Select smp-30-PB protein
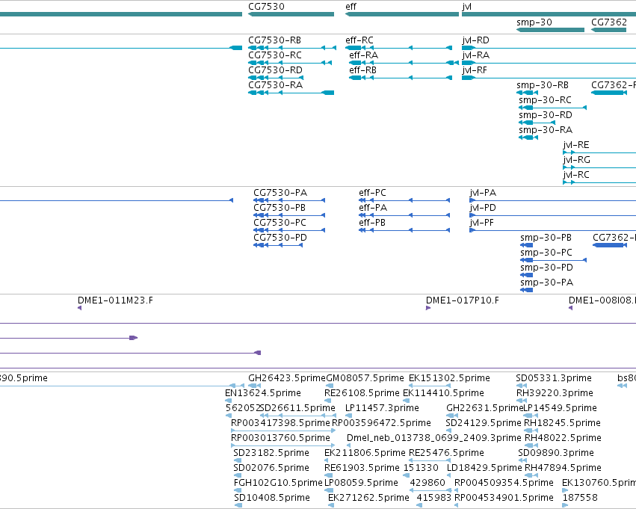The height and width of the screenshot is (509, 636). point(526,245)
